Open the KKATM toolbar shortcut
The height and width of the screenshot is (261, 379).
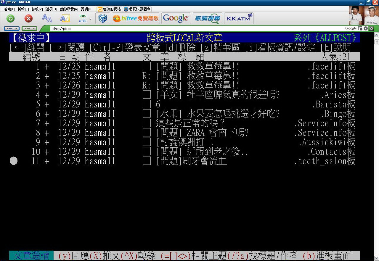tap(239, 18)
